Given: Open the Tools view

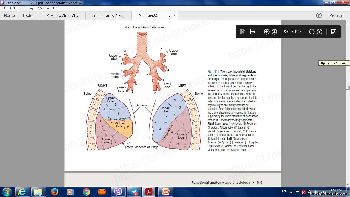Looking at the screenshot, I should coord(27,16).
